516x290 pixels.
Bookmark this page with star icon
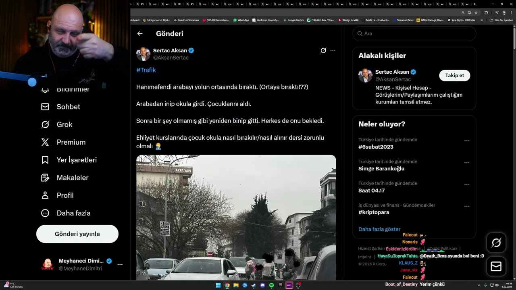tap(476, 12)
